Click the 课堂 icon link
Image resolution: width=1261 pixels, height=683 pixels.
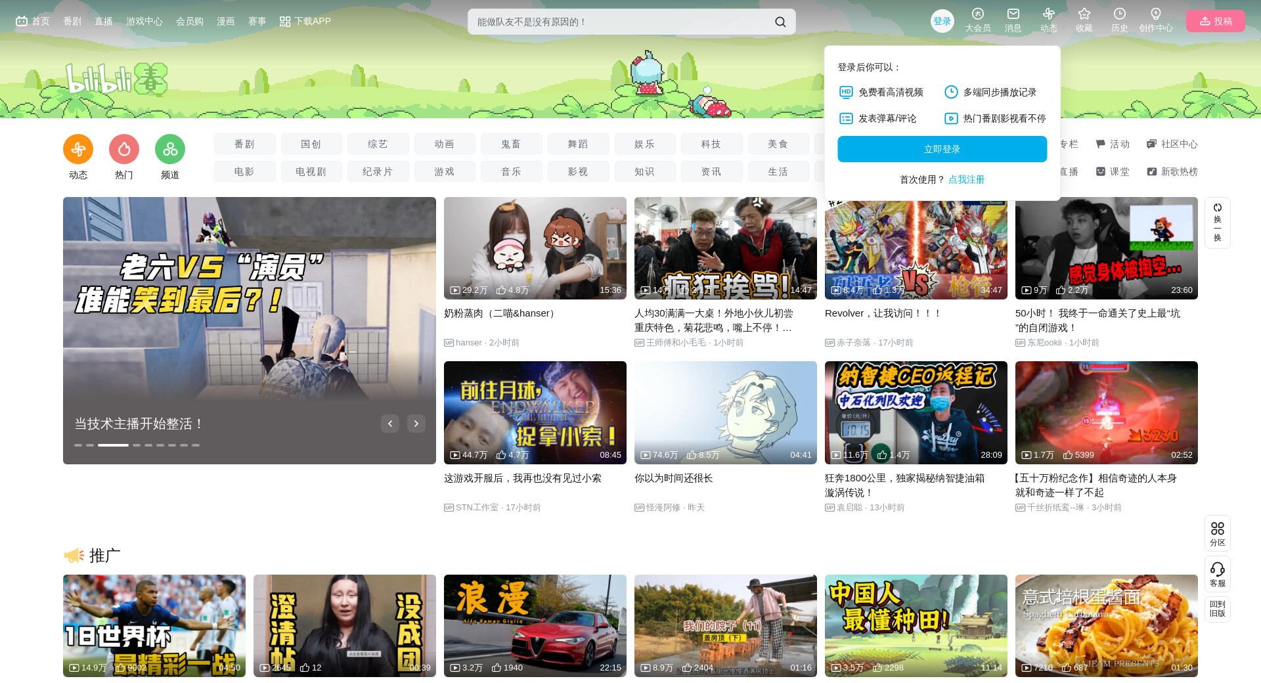[x=1113, y=171]
